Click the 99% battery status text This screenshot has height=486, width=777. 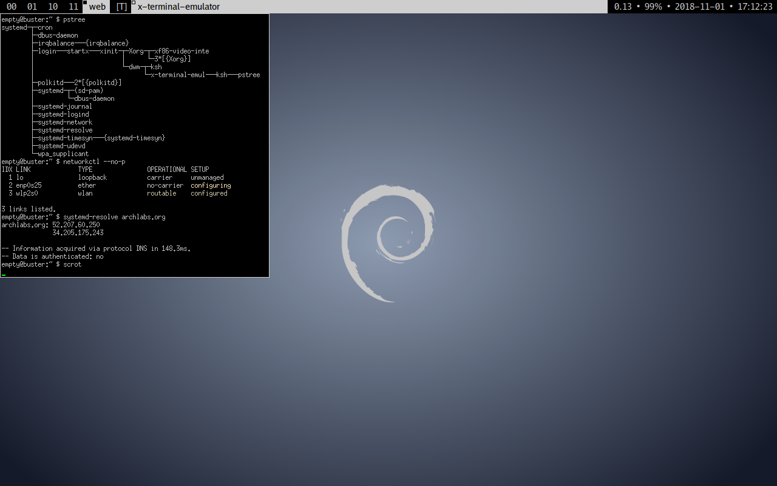point(653,7)
